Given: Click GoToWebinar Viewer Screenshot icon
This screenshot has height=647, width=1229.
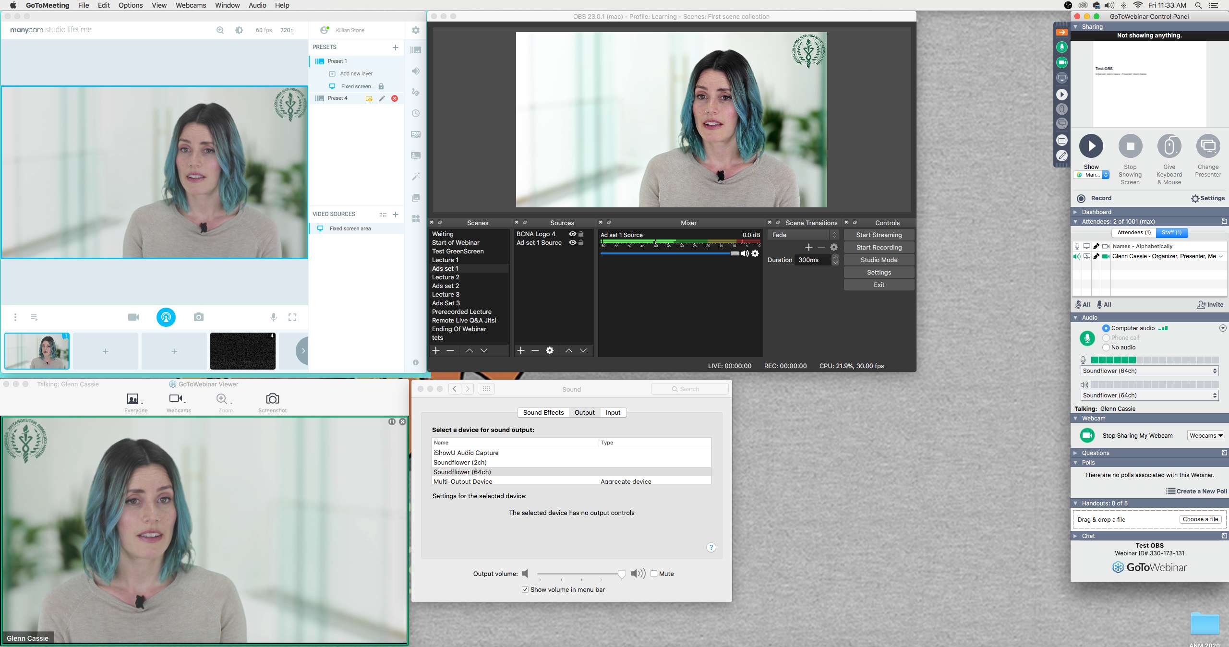Looking at the screenshot, I should coord(272,399).
